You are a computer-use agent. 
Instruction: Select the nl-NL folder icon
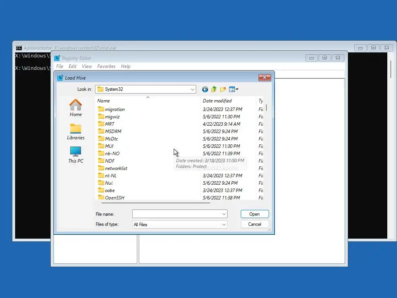tap(101, 175)
